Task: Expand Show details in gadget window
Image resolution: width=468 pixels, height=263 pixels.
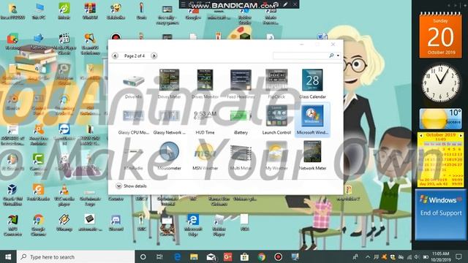Action: (x=131, y=186)
